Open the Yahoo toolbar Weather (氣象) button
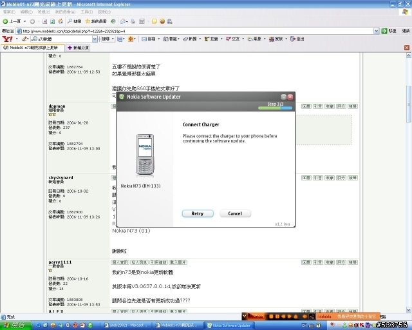Viewport: 412px width, 330px height. click(254, 39)
